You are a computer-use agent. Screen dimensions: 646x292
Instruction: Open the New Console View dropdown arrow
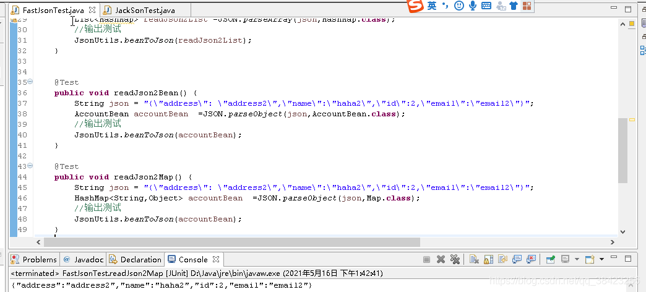(601, 260)
